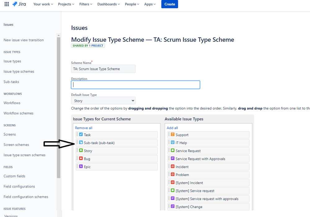This screenshot has height=217, width=310.
Task: Open the Default Issue Type dropdown
Action: pos(103,101)
